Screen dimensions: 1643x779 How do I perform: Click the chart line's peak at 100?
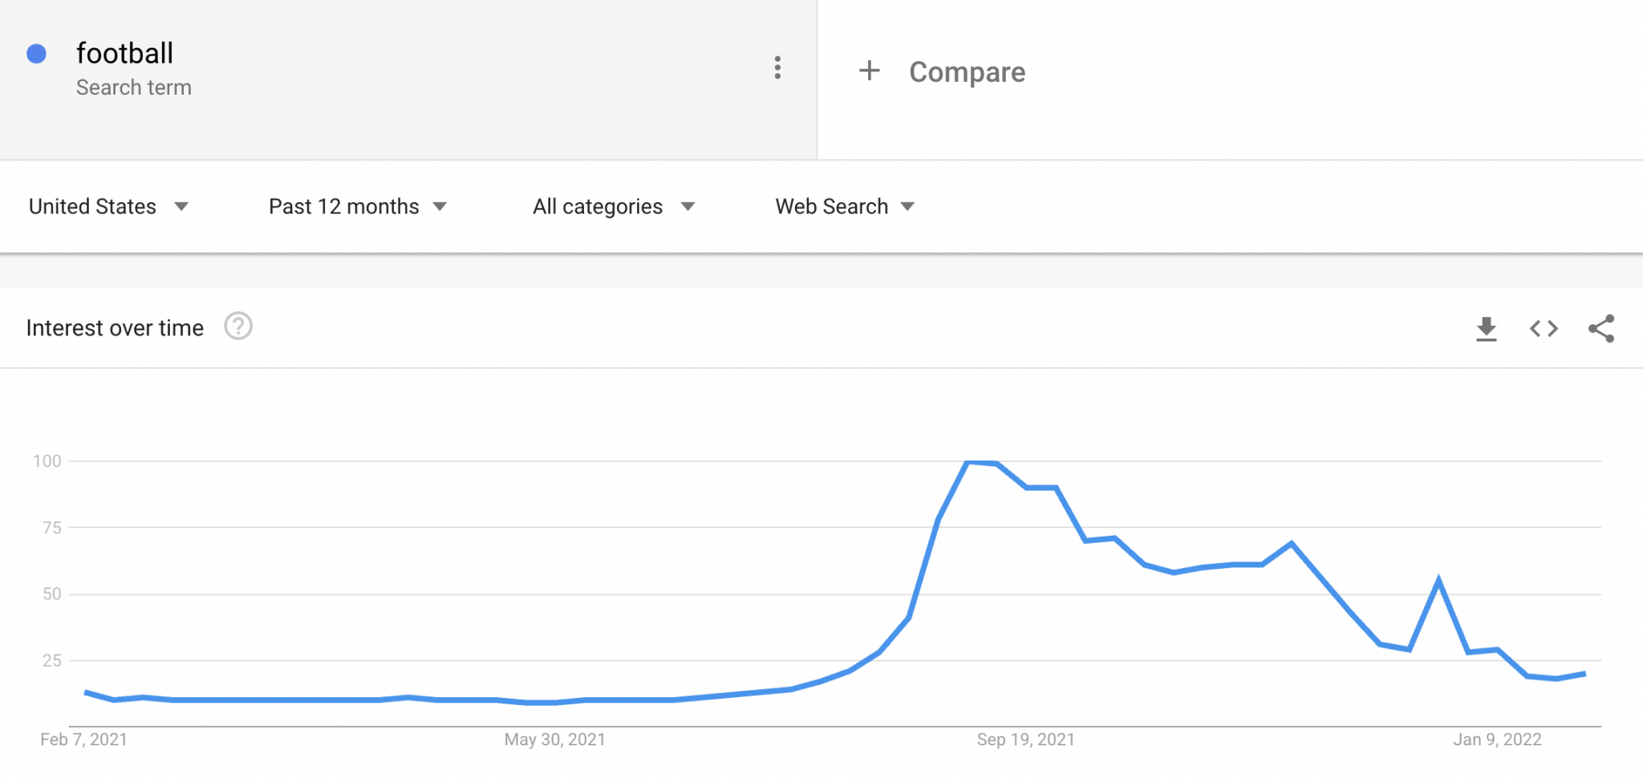pyautogui.click(x=969, y=462)
